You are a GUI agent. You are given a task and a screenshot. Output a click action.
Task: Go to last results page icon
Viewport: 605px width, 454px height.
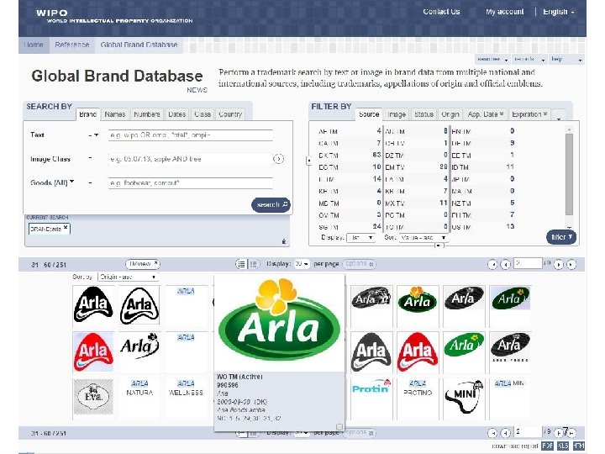pos(571,265)
